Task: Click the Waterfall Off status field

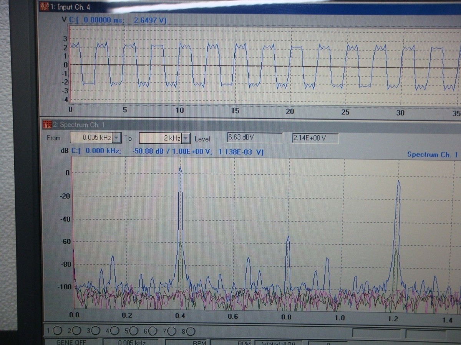Action: tap(278, 343)
